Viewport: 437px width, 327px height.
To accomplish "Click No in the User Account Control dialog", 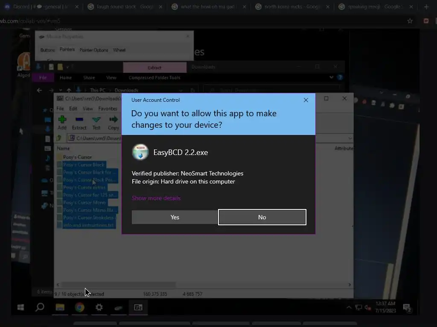I will pos(262,217).
